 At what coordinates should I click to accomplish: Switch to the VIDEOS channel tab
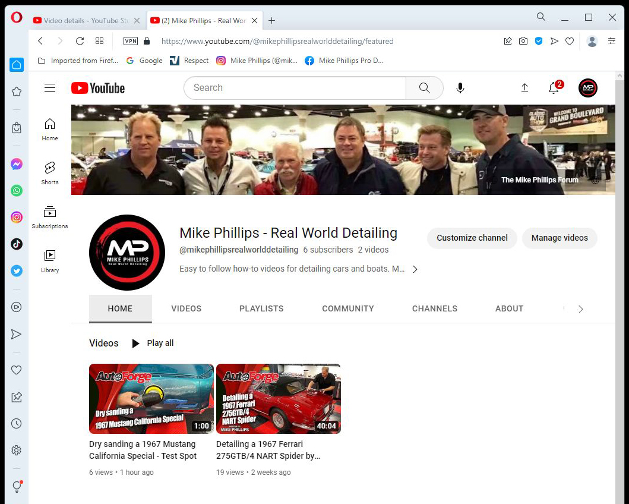[x=186, y=308]
